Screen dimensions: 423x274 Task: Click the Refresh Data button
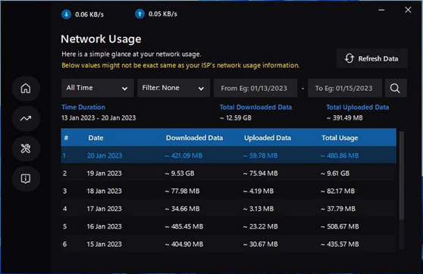pyautogui.click(x=371, y=58)
